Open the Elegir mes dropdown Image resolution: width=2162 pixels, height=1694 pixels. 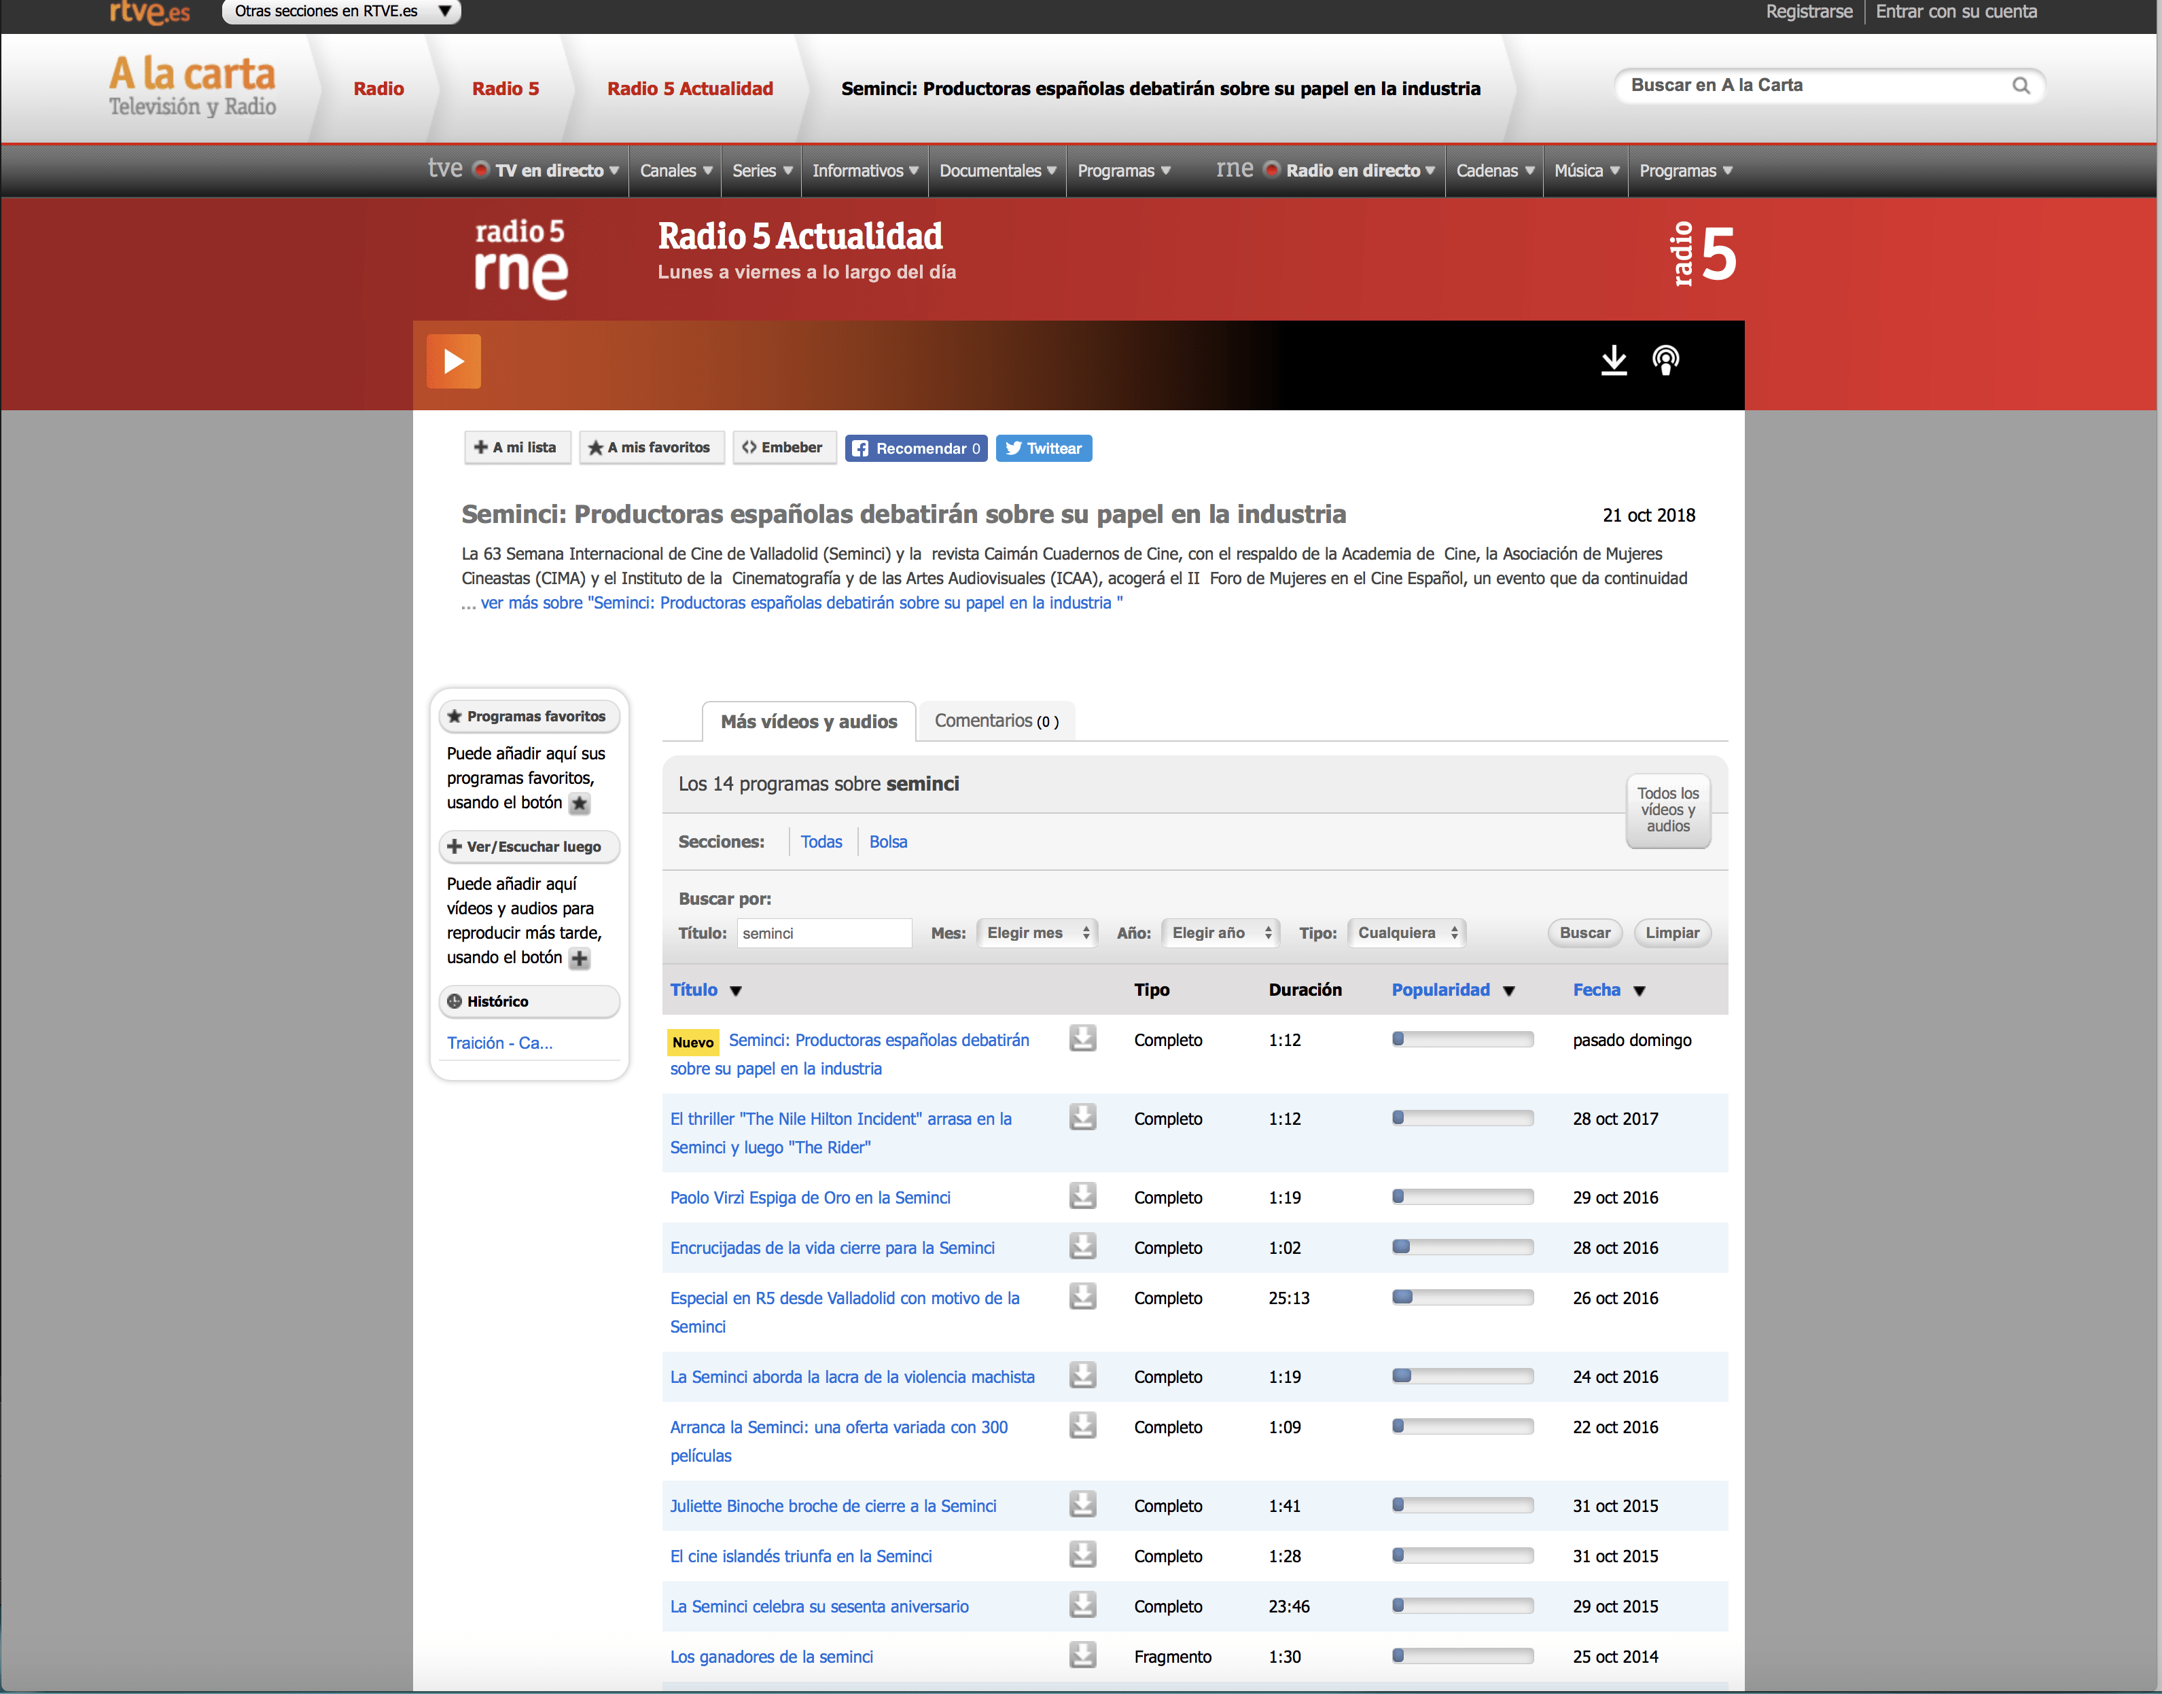(1037, 933)
